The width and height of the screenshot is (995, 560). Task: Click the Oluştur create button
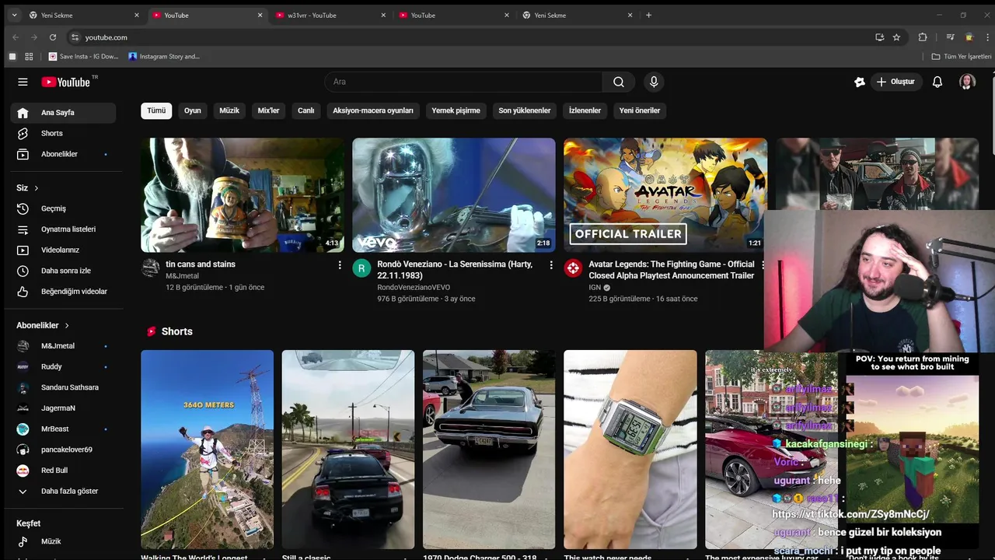click(x=895, y=82)
